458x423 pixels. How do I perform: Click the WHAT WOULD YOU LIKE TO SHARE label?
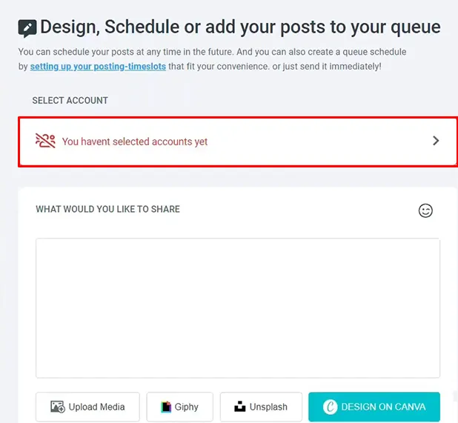(107, 209)
